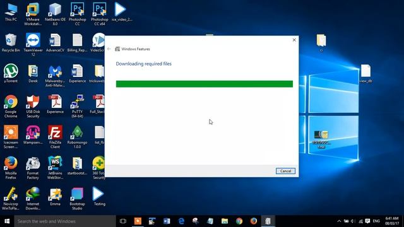Open Icecream Screen Recorder shortcut
Viewport: 404px width, 227px height.
coord(11,137)
